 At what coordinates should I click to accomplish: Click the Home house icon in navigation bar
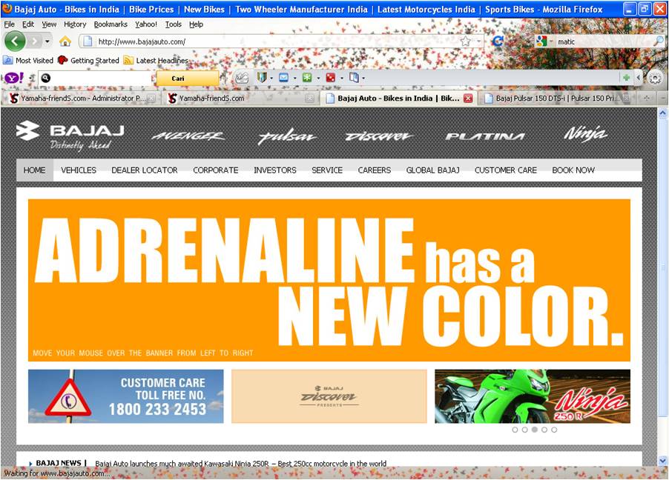pyautogui.click(x=65, y=41)
